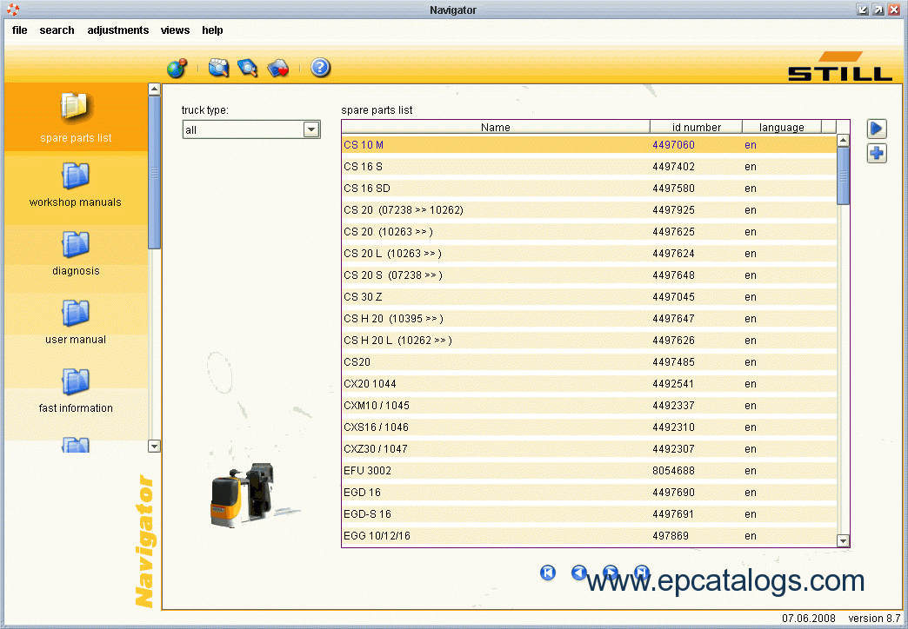Click the parts list scrollbar thumb

[x=843, y=175]
